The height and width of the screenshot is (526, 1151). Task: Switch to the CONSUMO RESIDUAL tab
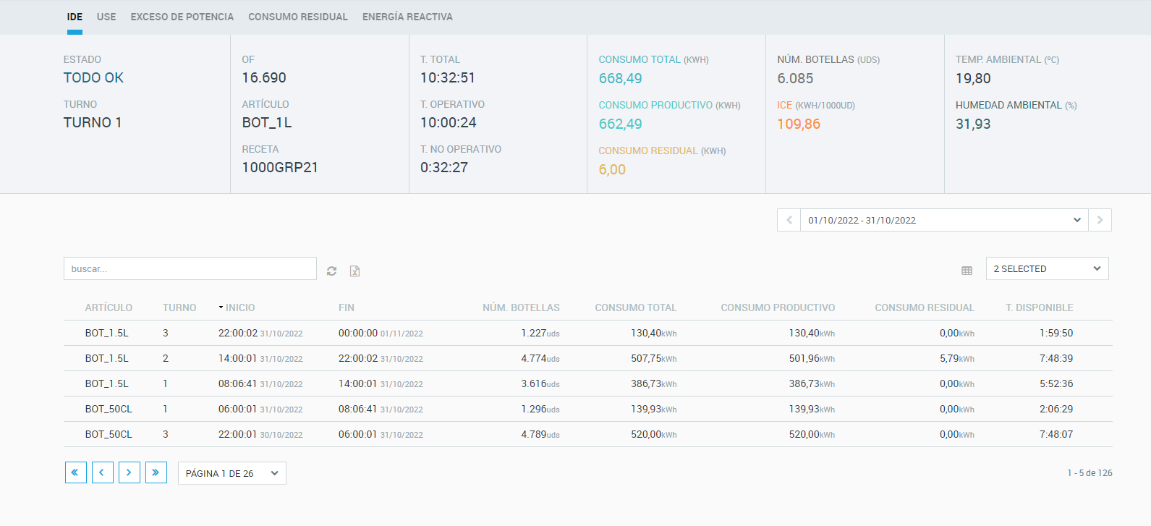tap(298, 17)
